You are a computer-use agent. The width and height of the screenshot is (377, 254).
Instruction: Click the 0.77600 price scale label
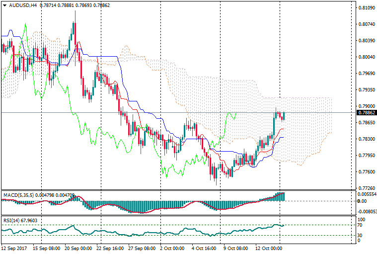point(366,172)
